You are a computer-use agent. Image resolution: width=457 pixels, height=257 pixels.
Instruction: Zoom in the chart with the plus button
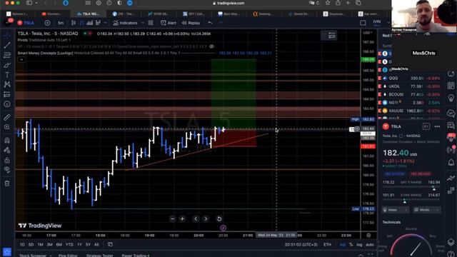click(183, 219)
